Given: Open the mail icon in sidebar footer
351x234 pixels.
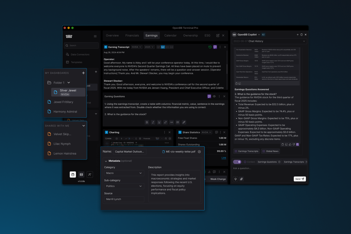Looking at the screenshot, I should point(81,174).
